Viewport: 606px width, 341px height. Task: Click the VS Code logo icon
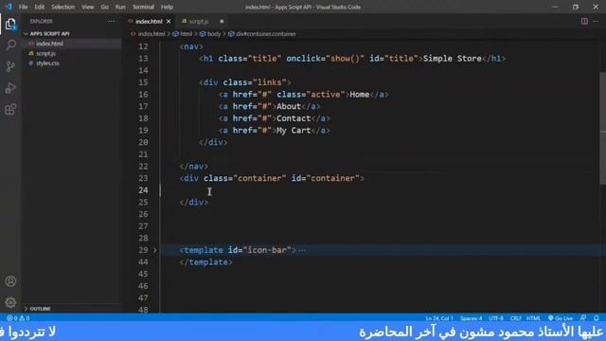(x=9, y=7)
